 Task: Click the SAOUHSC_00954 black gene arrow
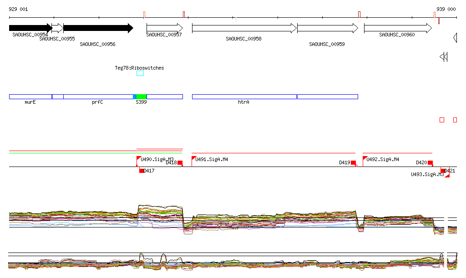click(30, 28)
